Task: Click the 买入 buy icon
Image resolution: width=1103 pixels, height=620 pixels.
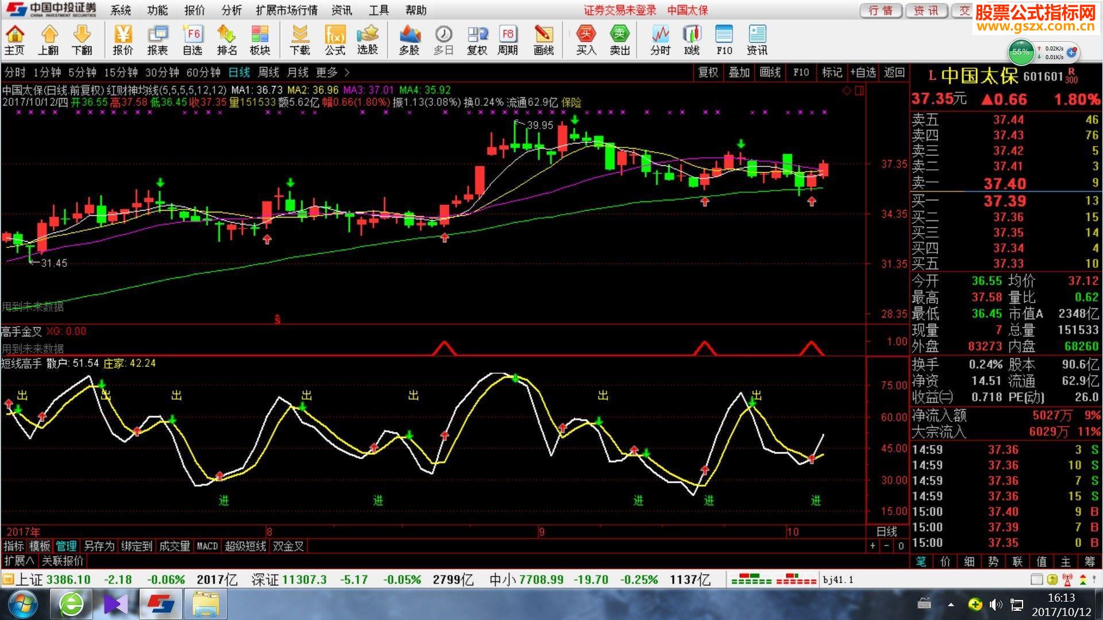Action: click(586, 40)
